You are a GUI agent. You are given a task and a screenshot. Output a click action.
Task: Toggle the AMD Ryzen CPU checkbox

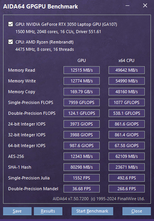tap(10, 42)
